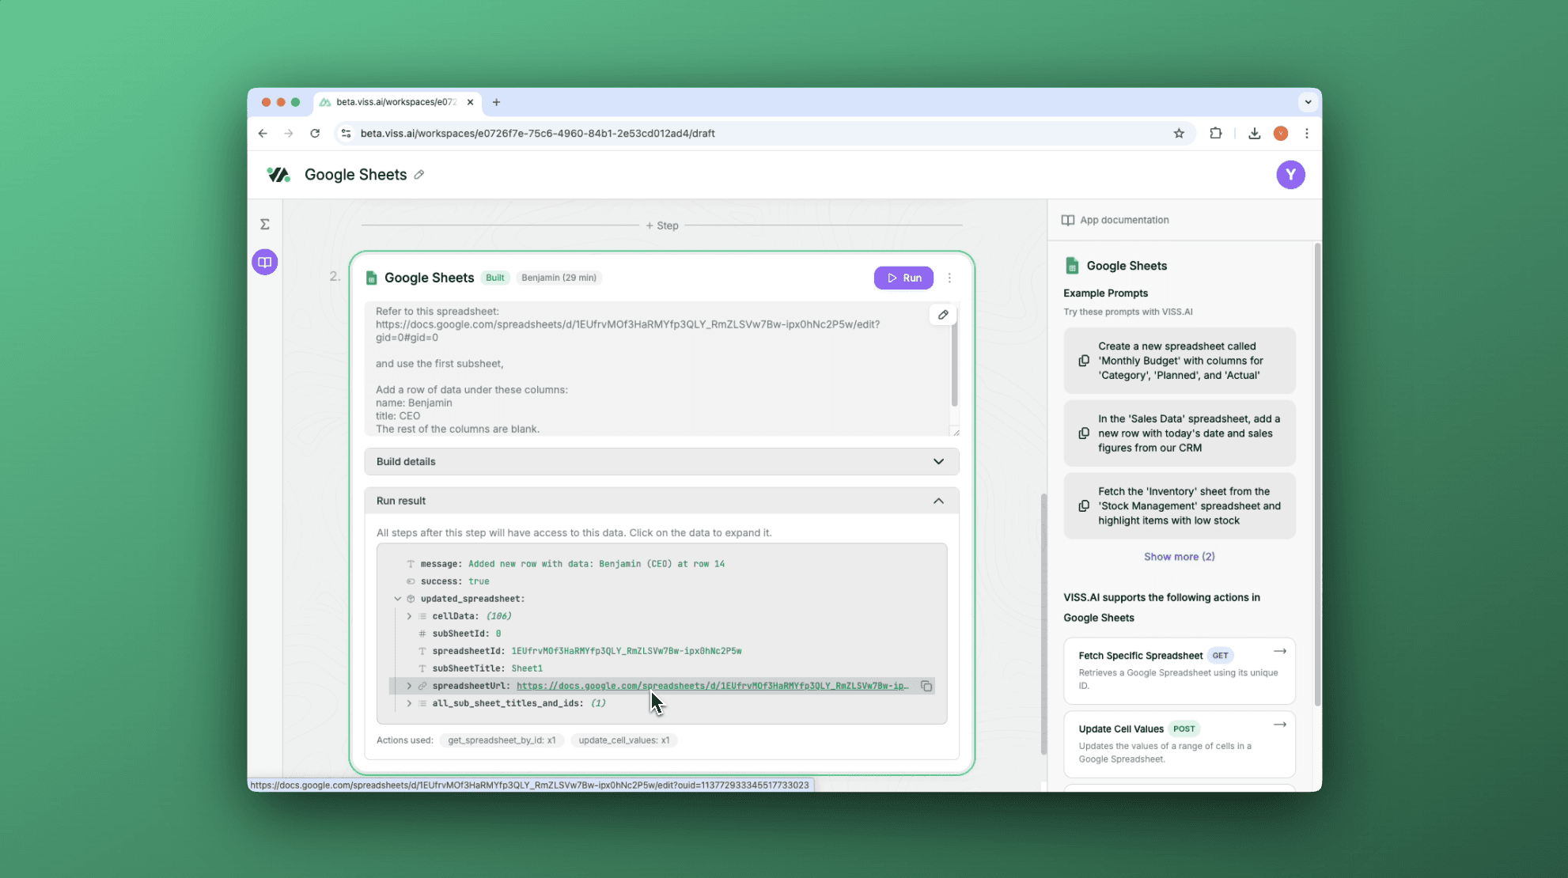Open Update Cell Values arrow

coord(1279,725)
